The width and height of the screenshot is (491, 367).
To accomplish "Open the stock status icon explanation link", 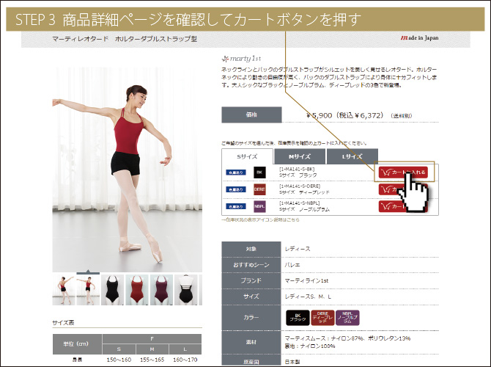I will click(261, 220).
